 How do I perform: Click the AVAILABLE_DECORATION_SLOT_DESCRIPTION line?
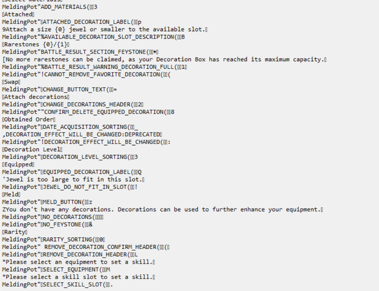(94, 37)
